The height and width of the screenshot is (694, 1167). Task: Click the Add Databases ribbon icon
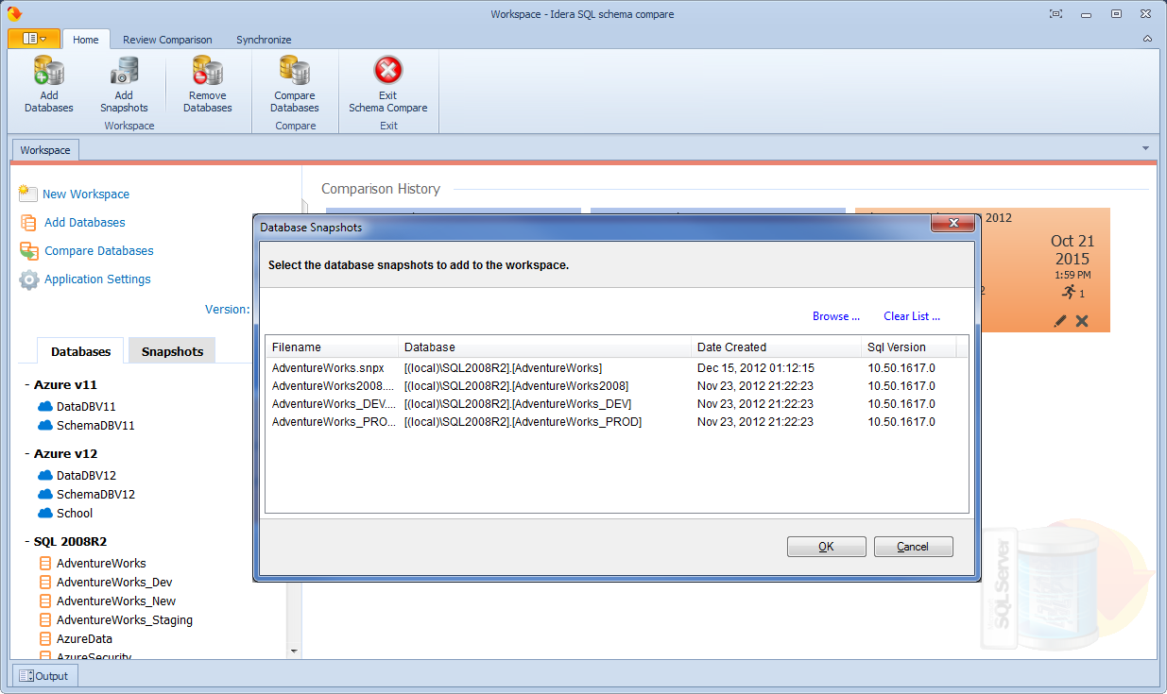[x=48, y=72]
